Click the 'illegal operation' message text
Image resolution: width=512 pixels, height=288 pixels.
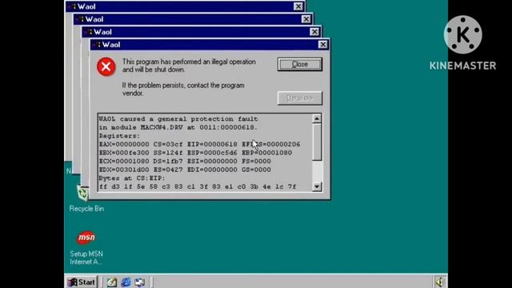tap(189, 66)
